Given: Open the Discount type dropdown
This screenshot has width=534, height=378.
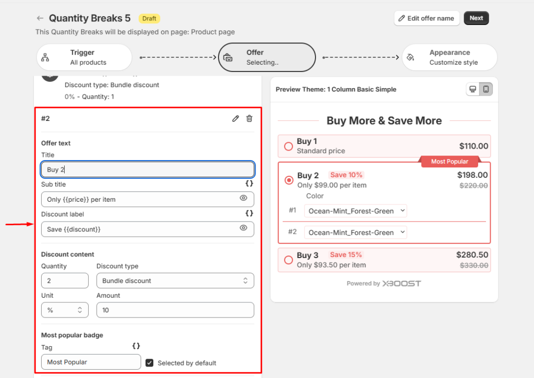Looking at the screenshot, I should click(175, 281).
